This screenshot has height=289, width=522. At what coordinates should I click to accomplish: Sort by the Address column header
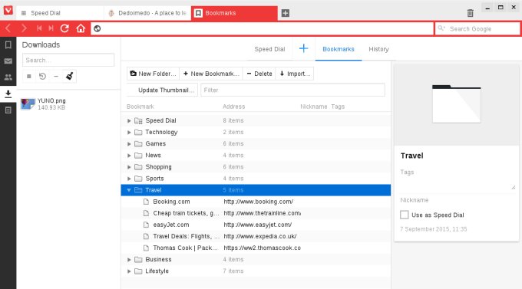233,107
